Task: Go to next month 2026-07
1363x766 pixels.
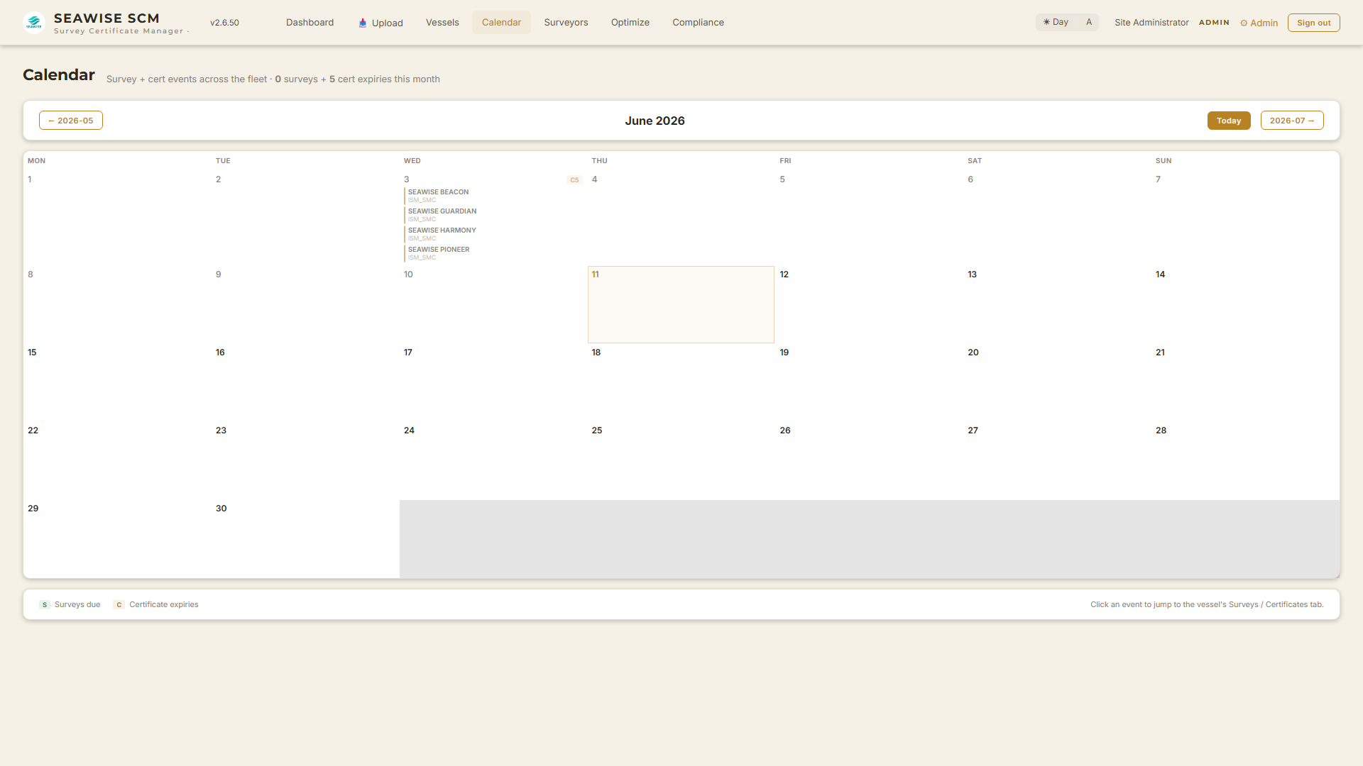Action: coord(1292,121)
